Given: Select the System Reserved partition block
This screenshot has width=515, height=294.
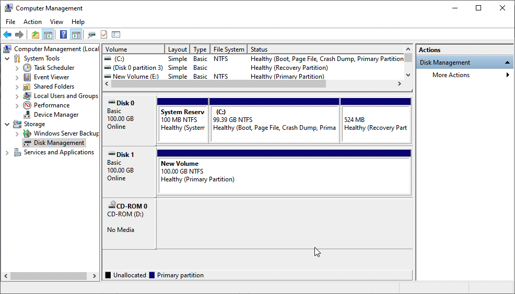Looking at the screenshot, I should point(183,120).
